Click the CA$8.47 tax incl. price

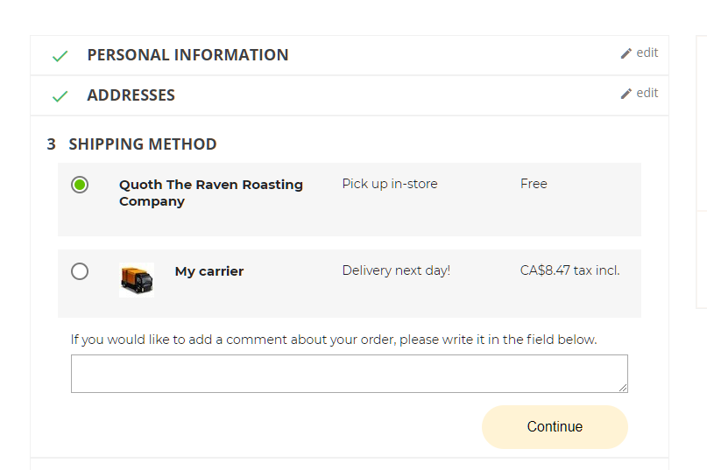[569, 270]
